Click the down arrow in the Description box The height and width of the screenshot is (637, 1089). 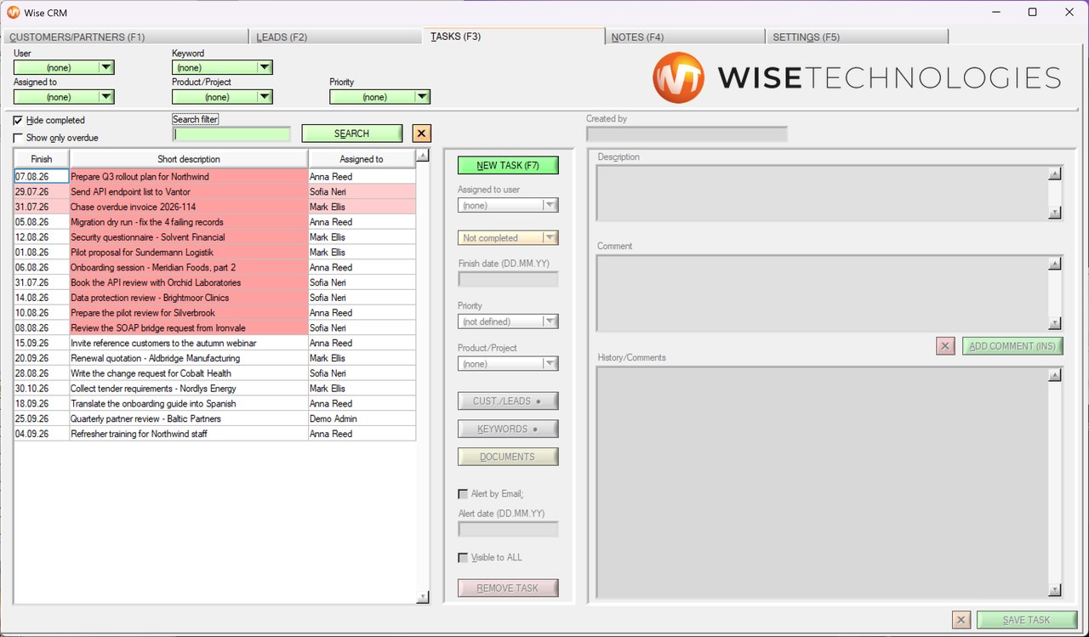1055,213
